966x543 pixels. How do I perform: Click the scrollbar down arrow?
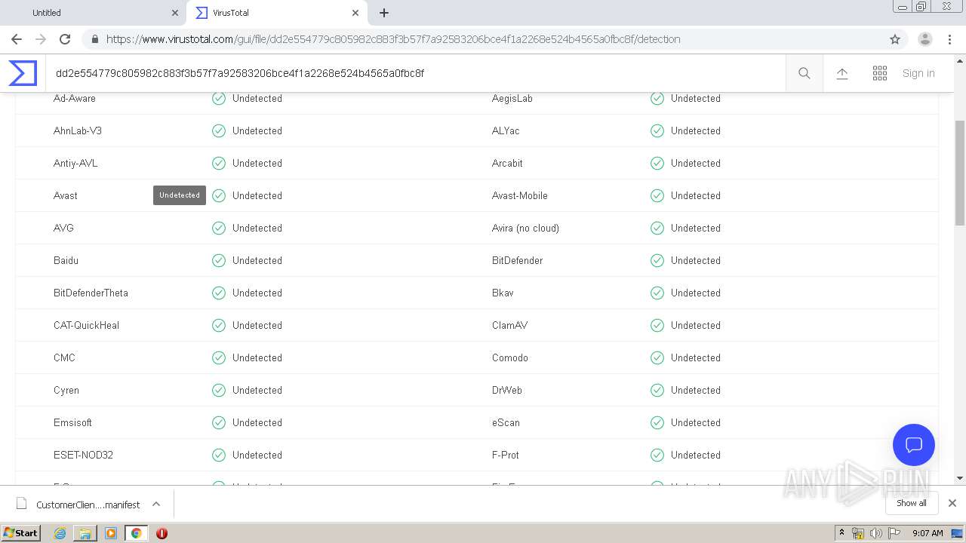tap(960, 478)
